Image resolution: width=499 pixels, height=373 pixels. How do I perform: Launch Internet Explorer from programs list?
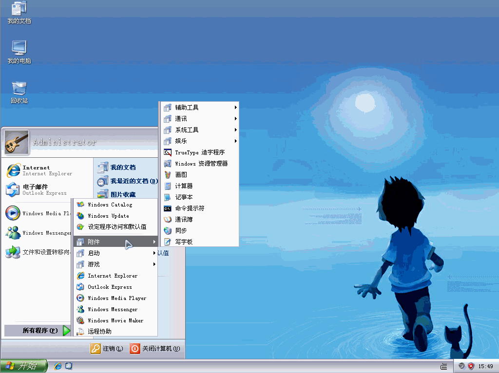click(116, 276)
